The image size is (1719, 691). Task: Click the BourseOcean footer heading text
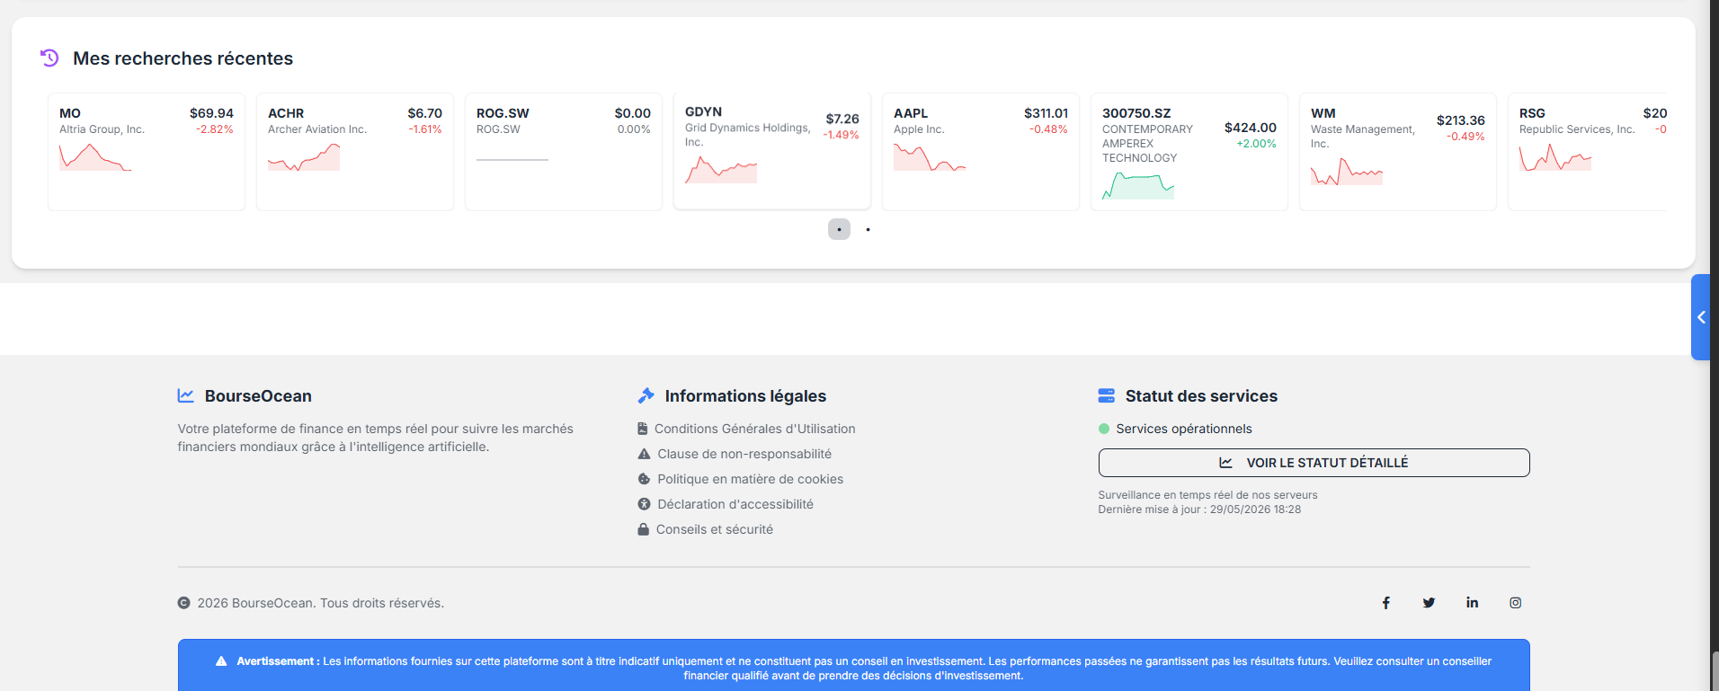click(x=258, y=396)
